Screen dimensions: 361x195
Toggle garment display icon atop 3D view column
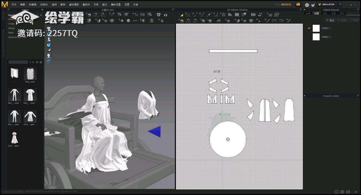[x=49, y=29]
